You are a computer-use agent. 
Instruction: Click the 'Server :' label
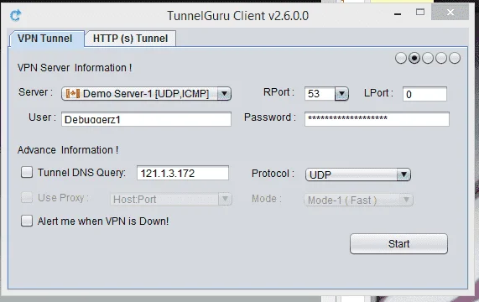(35, 92)
